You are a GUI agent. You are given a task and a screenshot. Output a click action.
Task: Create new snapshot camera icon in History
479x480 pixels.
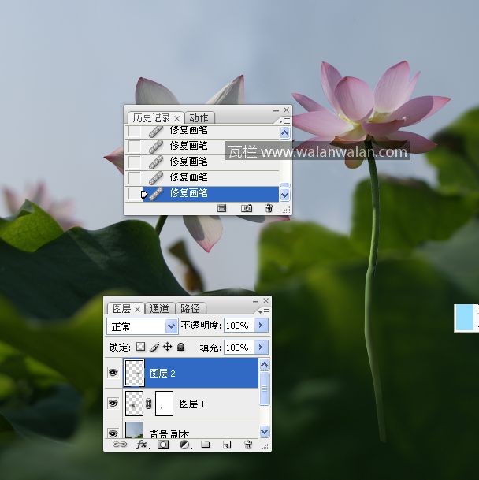pos(247,208)
